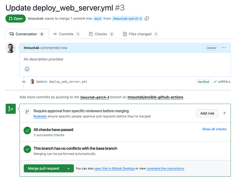The height and width of the screenshot is (180, 234).
Task: Click the all checks passed checkmark icon
Action: pyautogui.click(x=27, y=131)
